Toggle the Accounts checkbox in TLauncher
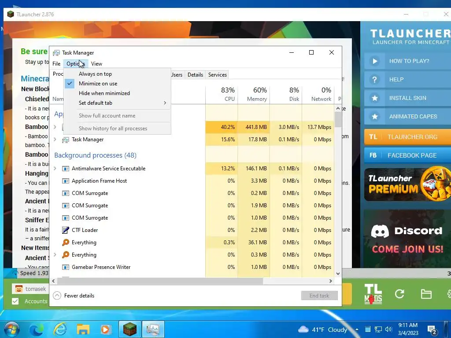The width and height of the screenshot is (451, 338). tap(15, 301)
